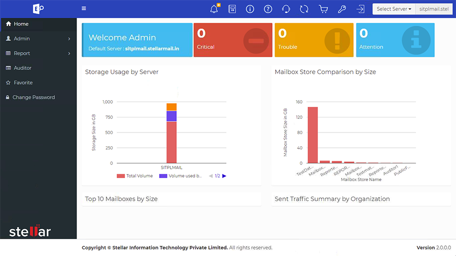
Task: Expand the Admin sidebar menu
Action: [x=38, y=38]
